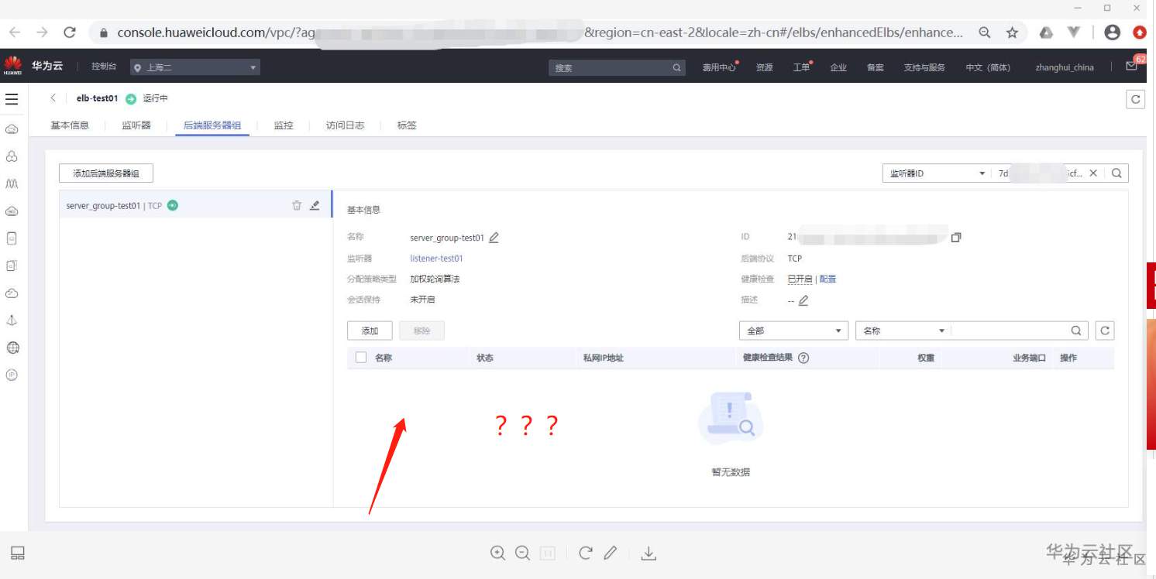Rotate the image in the viewer
This screenshot has width=1156, height=579.
pos(586,553)
